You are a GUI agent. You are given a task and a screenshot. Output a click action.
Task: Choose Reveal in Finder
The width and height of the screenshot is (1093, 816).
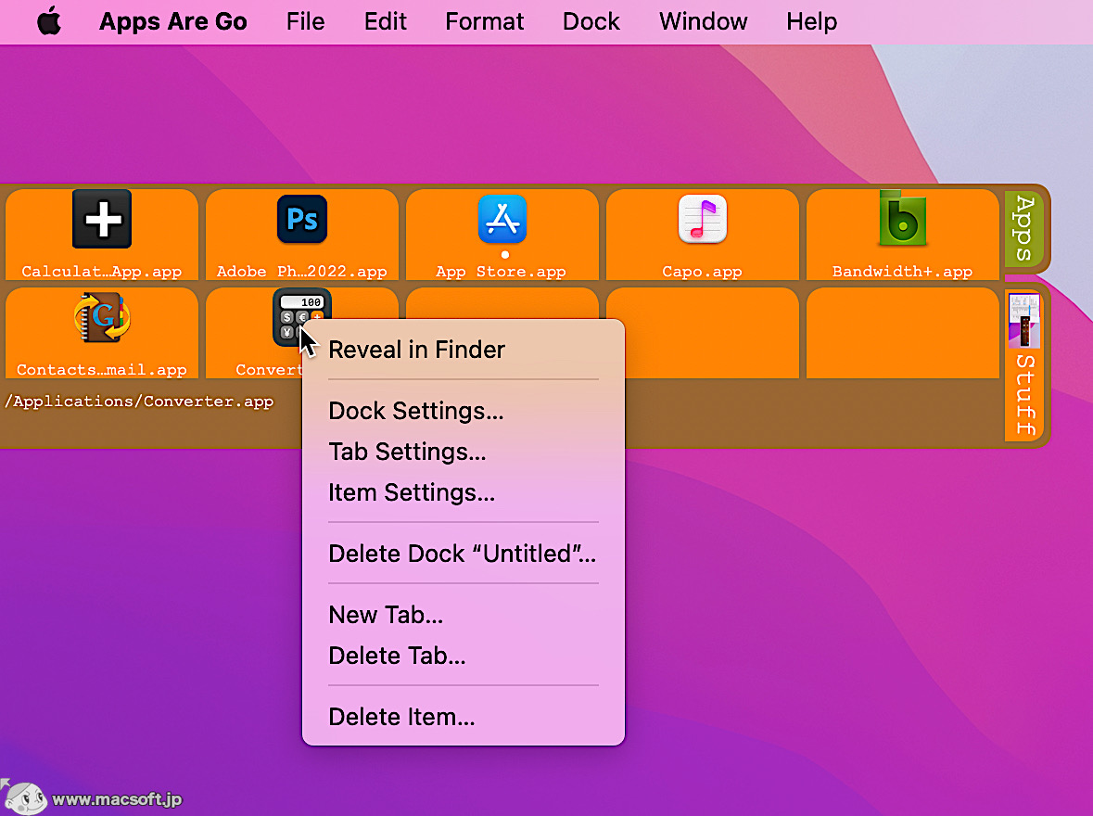(464, 350)
